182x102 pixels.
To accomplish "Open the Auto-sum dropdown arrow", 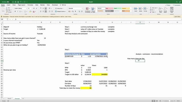I will (158, 8).
